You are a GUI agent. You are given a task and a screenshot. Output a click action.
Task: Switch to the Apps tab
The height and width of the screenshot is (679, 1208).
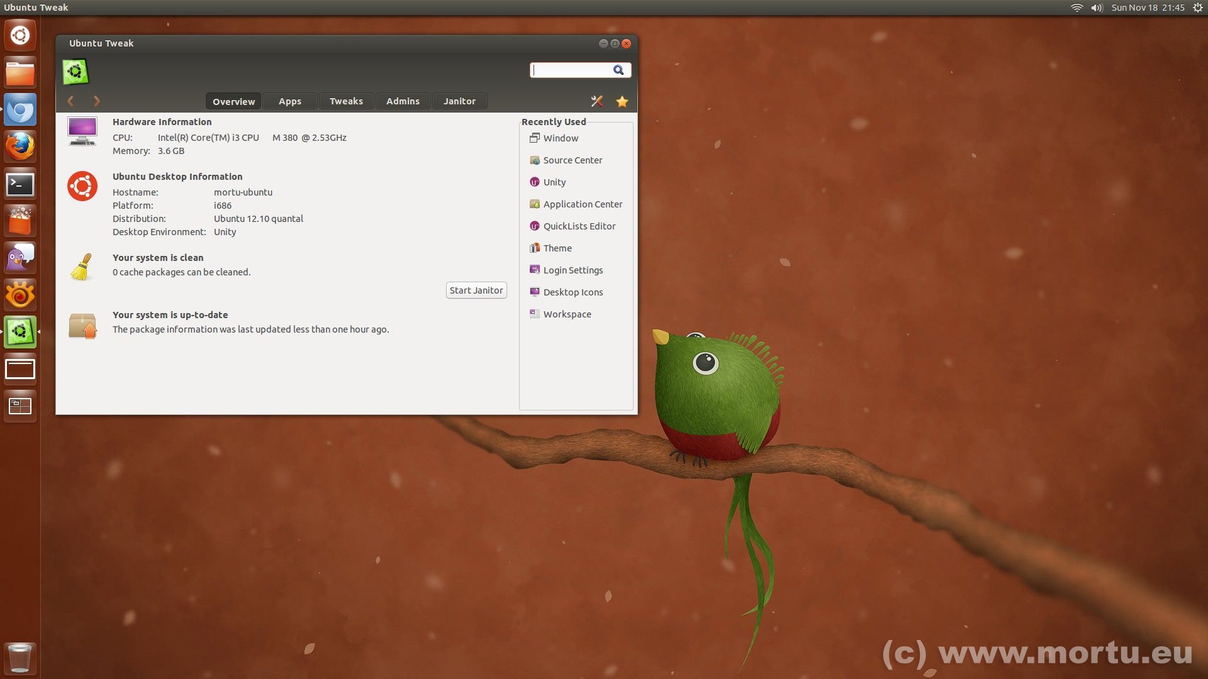289,101
